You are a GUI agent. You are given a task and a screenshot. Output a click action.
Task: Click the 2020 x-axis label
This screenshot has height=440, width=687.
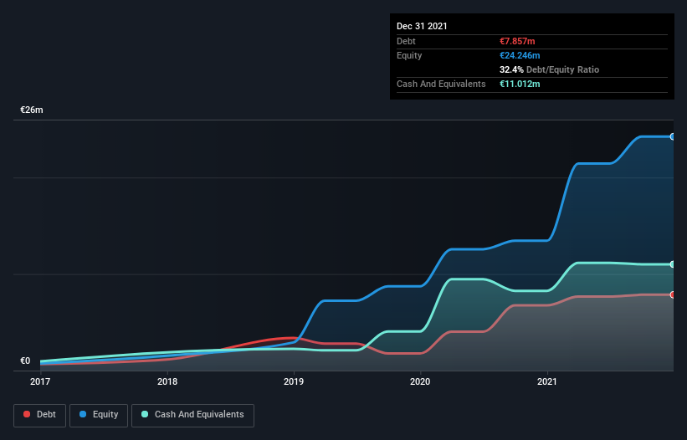coord(420,381)
